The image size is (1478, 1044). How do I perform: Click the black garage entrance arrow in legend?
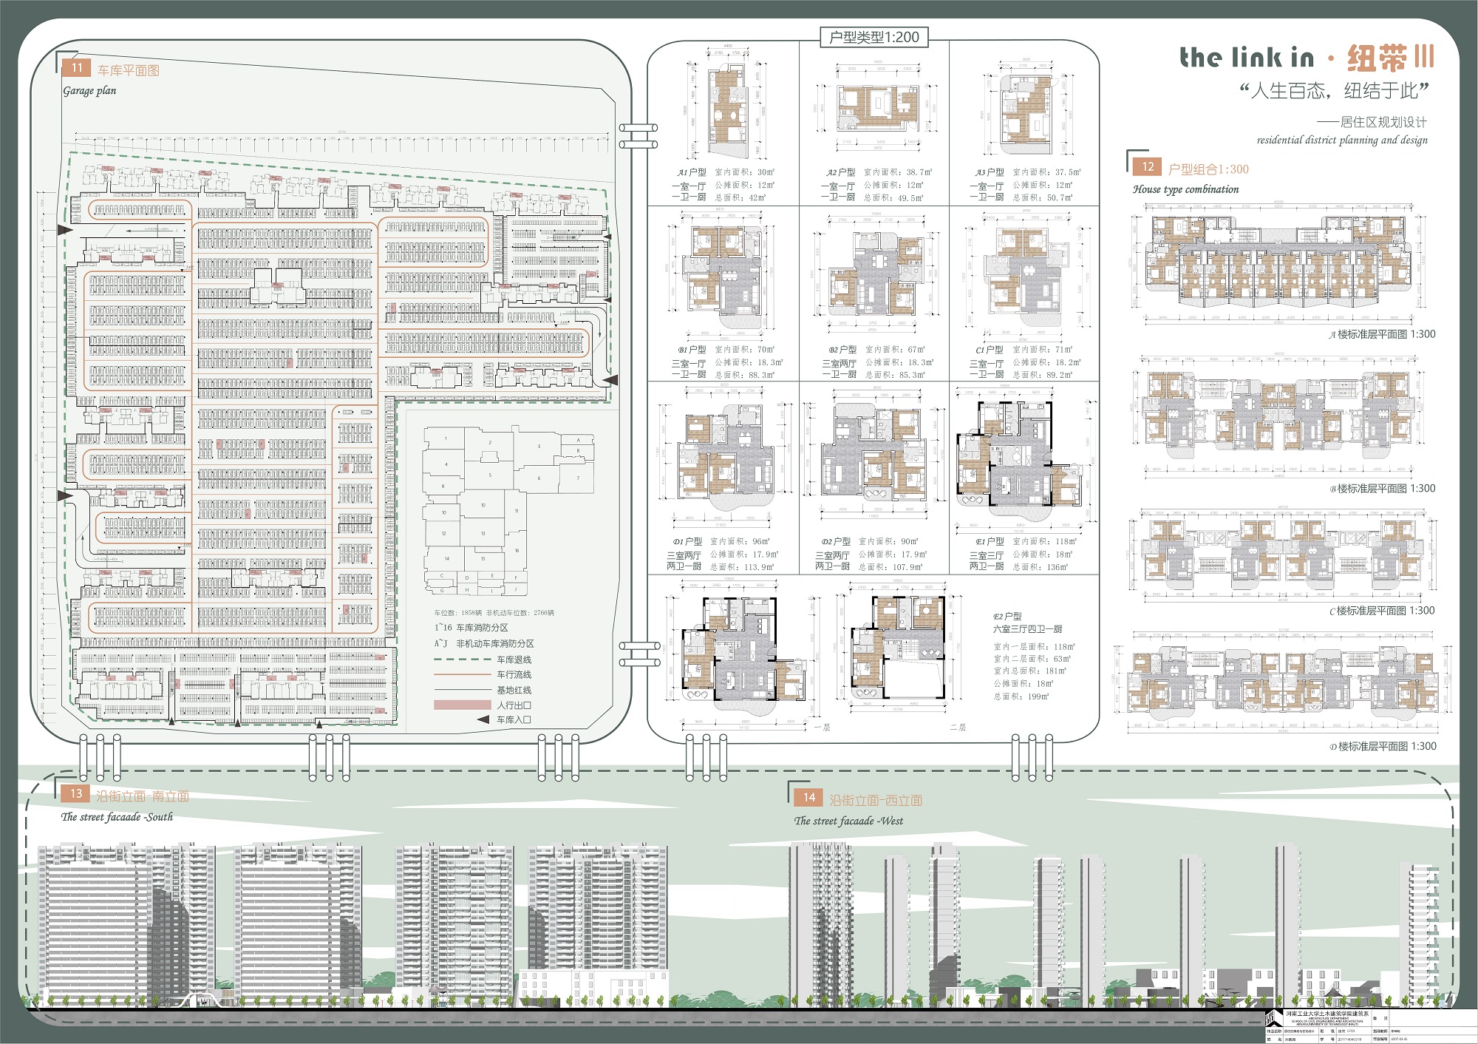pos(483,719)
